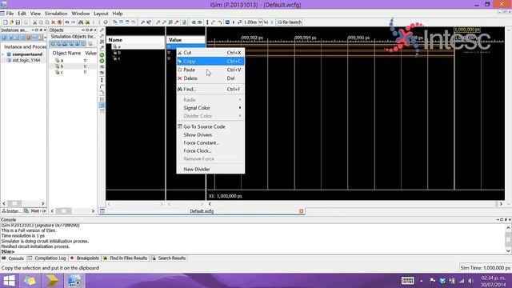Viewport: 512px width, 288px height.
Task: Switch to the Breakpoints tab
Action: [85, 258]
